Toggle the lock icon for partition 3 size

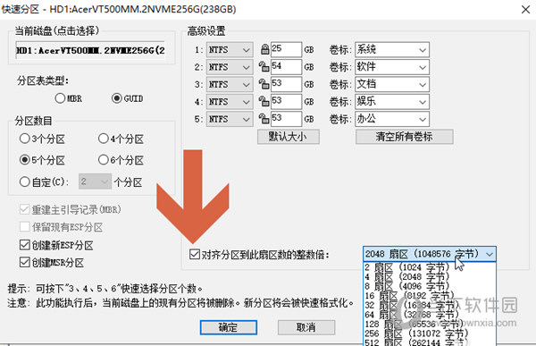click(x=264, y=84)
